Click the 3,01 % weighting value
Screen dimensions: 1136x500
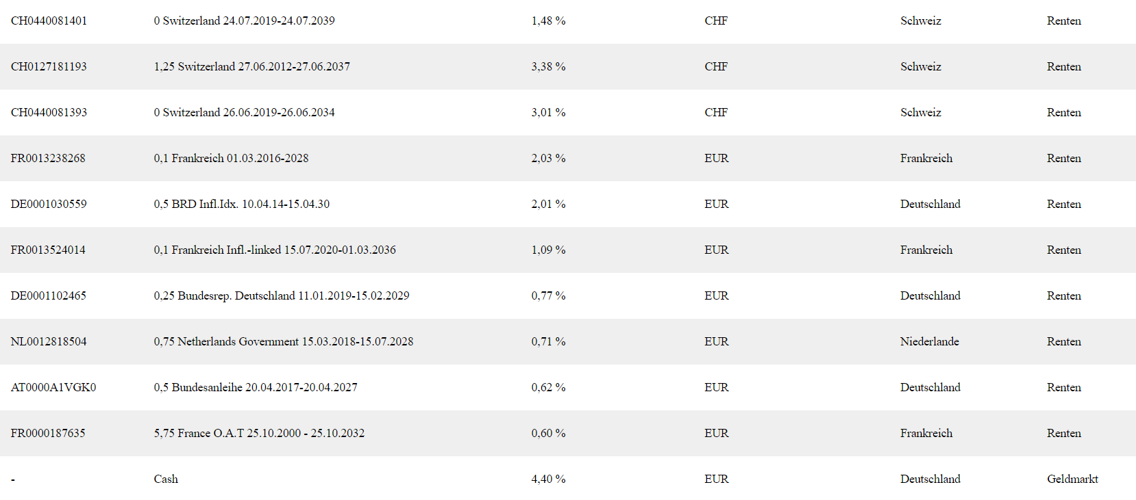548,113
